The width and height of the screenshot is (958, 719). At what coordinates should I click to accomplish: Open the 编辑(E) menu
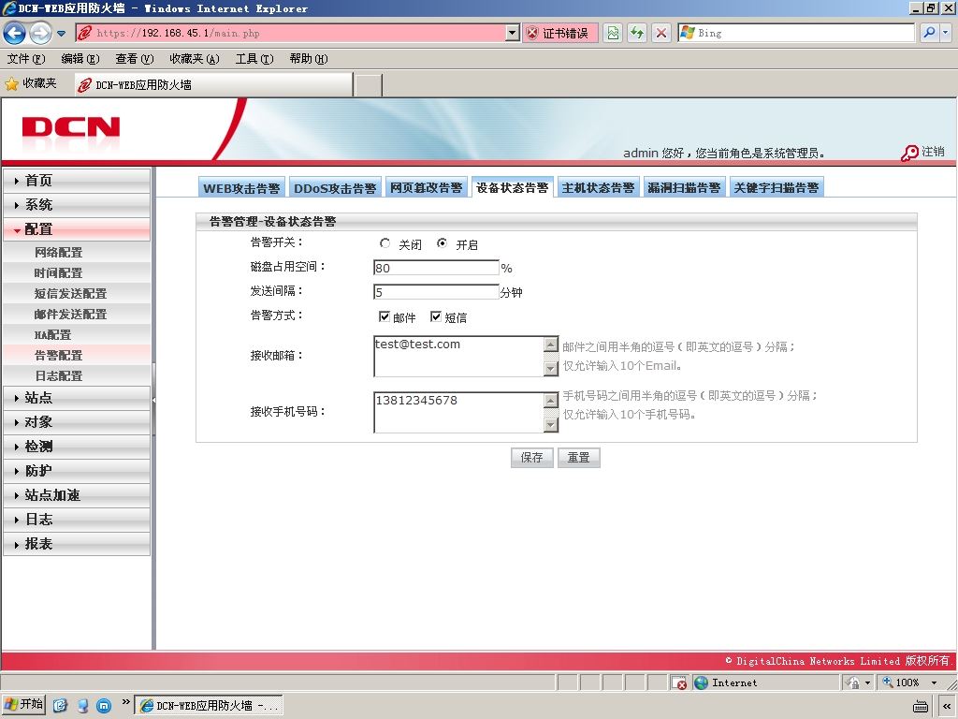pos(80,59)
